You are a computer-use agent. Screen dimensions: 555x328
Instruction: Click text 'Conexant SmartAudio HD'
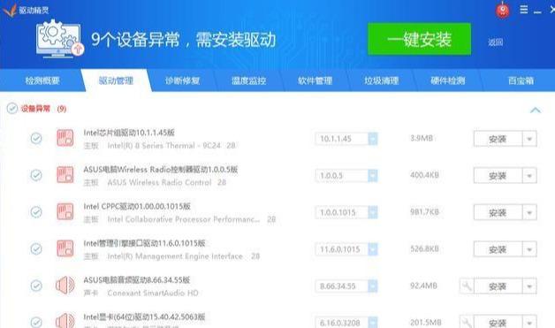[x=153, y=293]
